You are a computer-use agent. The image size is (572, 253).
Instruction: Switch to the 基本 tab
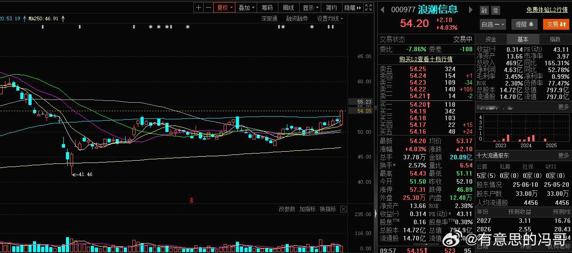click(x=523, y=39)
